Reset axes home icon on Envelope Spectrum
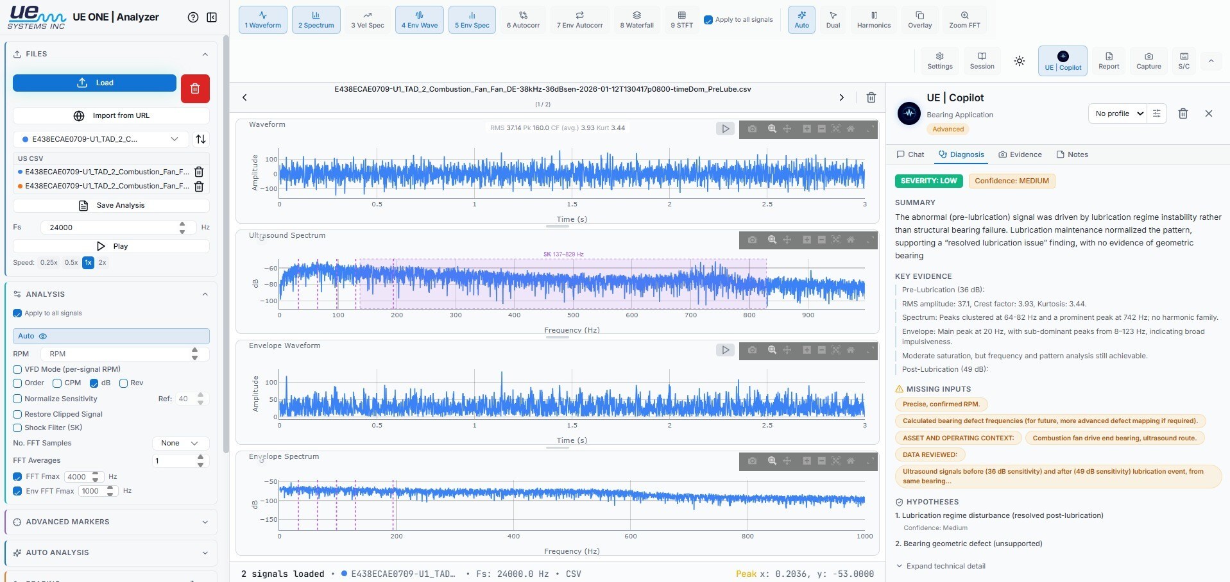Viewport: 1230px width, 582px height. pos(851,461)
